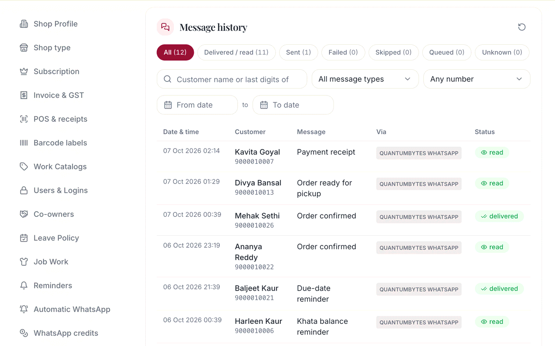555x346 pixels.
Task: Refresh the message history list
Action: [x=522, y=27]
